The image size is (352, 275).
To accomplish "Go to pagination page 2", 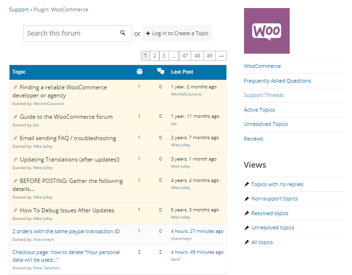I will tap(155, 56).
